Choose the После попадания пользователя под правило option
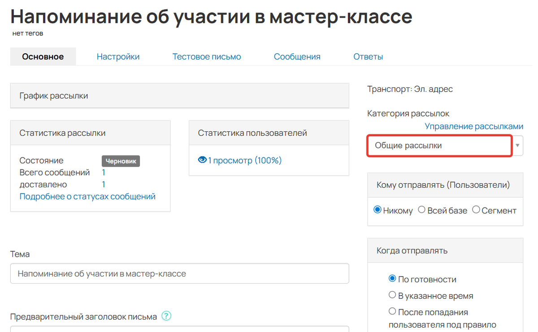 point(392,311)
